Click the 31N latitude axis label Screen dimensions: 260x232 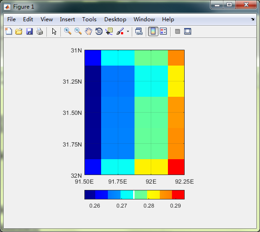point(76,50)
